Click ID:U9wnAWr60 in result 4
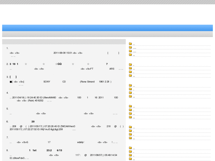Viewport: 215px width, 161px height. [48, 97]
